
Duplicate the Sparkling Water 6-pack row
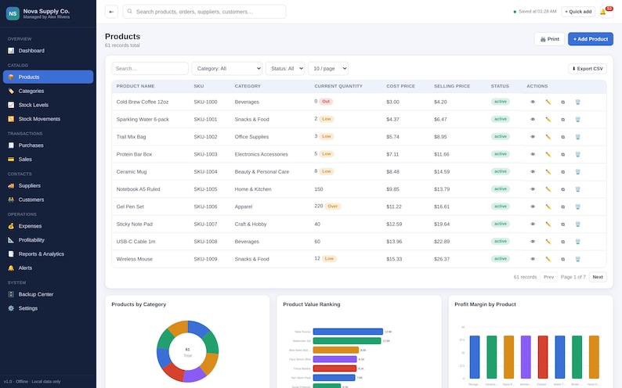point(562,119)
